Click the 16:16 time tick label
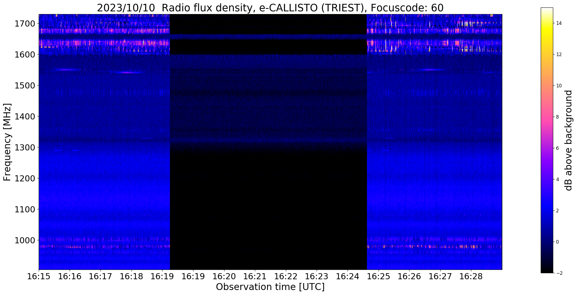The height and width of the screenshot is (295, 577). pos(70,276)
